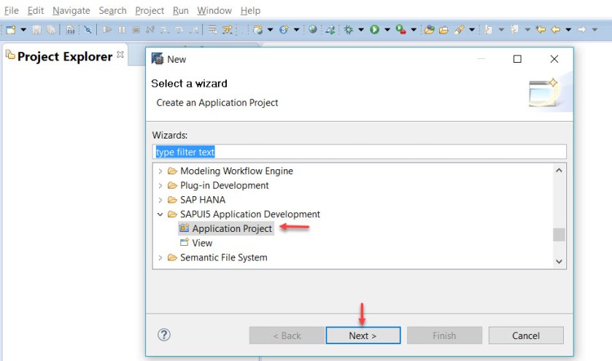Open the dropdown beside blue S icon

pos(296,30)
